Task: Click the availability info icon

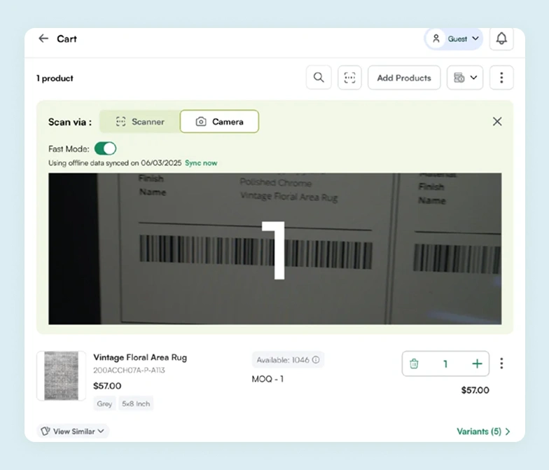Action: [x=316, y=360]
